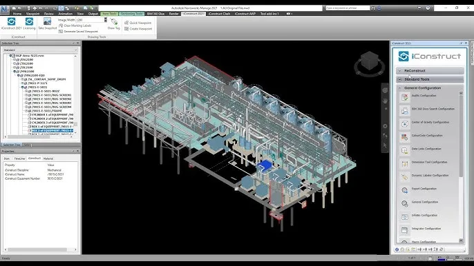474x266 pixels.
Task: Select /JSL_CONTAM_SUMP_DRUM tree item
Action: 47,79
